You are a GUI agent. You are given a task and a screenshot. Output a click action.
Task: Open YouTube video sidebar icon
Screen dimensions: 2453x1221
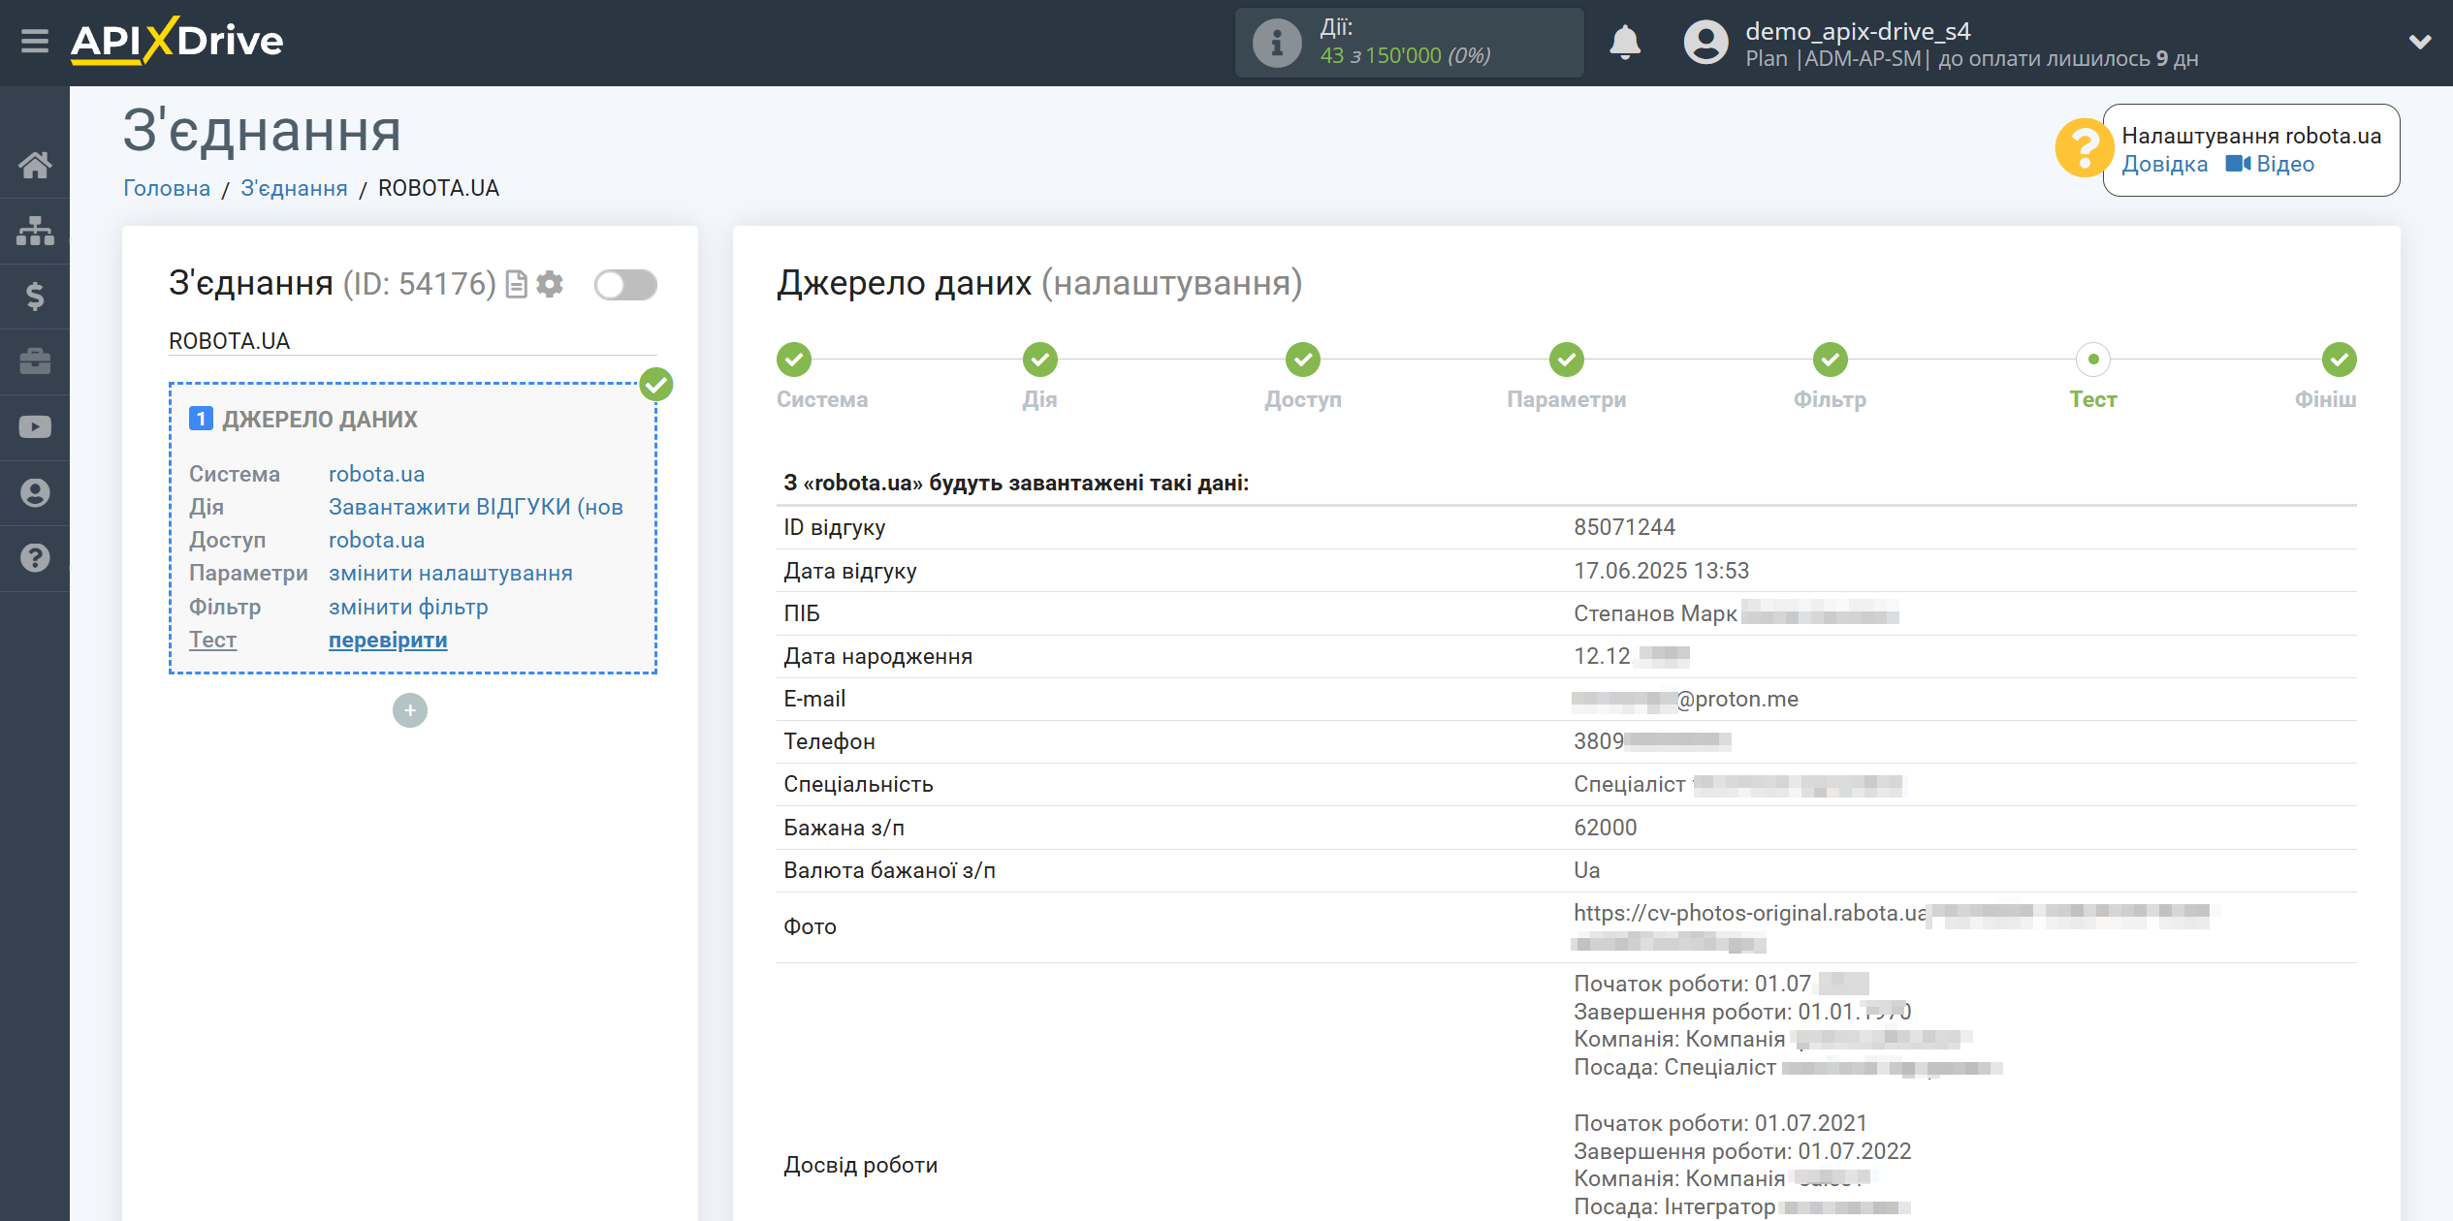click(35, 427)
